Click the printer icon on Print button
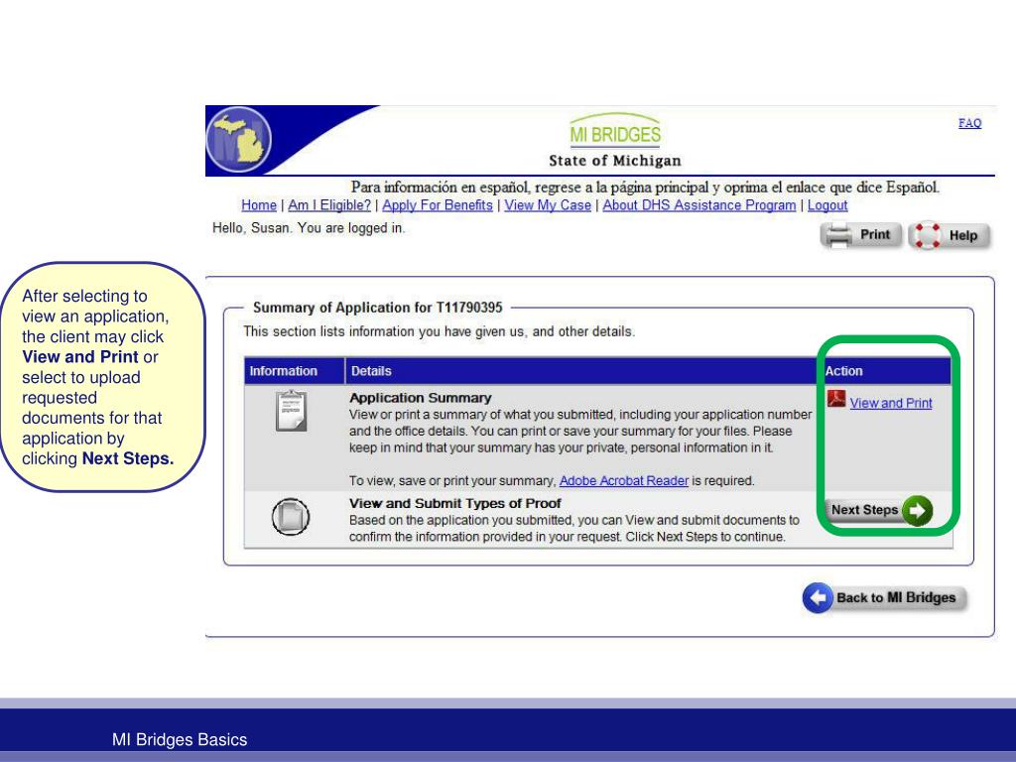 [x=839, y=235]
